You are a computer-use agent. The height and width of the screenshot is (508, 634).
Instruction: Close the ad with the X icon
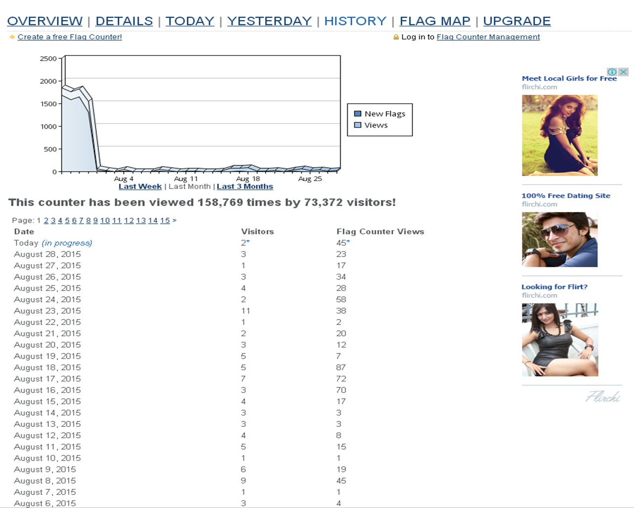click(x=623, y=72)
